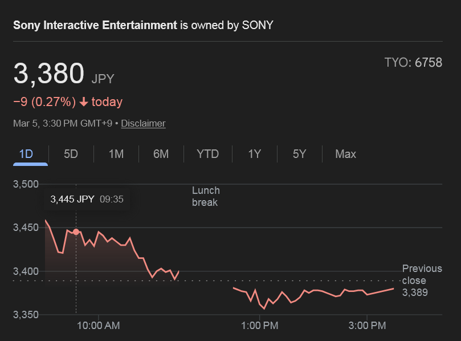Click the JPY currency label
This screenshot has width=461, height=341.
coord(103,79)
